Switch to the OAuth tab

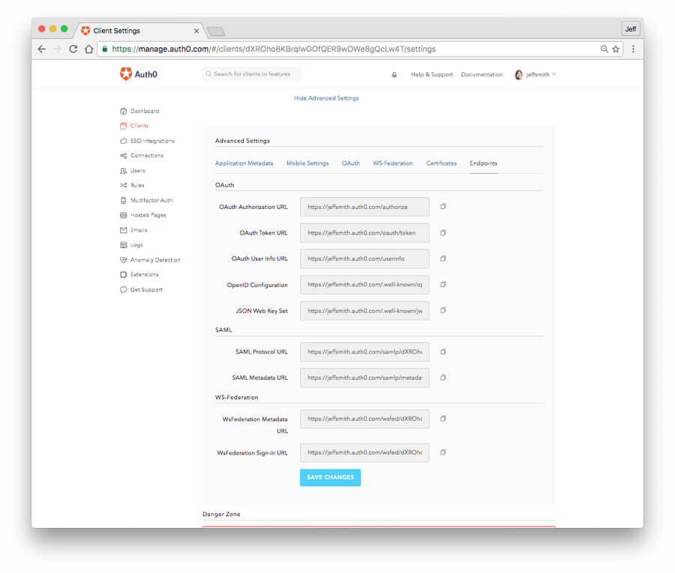tap(350, 163)
